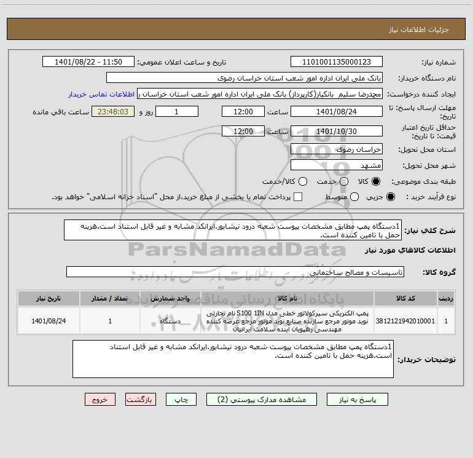
Task: Open مشاهده مدارک پیوستی (2) attachments
Action: 262,400
